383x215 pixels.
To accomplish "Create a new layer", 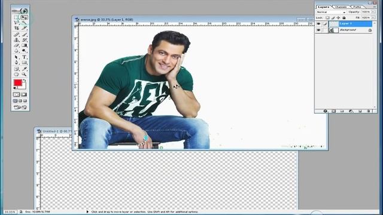I will click(360, 111).
